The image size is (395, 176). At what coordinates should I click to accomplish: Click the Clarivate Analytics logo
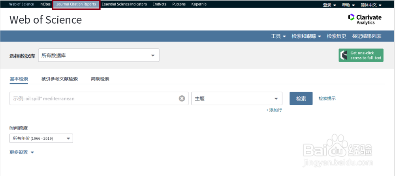(365, 19)
